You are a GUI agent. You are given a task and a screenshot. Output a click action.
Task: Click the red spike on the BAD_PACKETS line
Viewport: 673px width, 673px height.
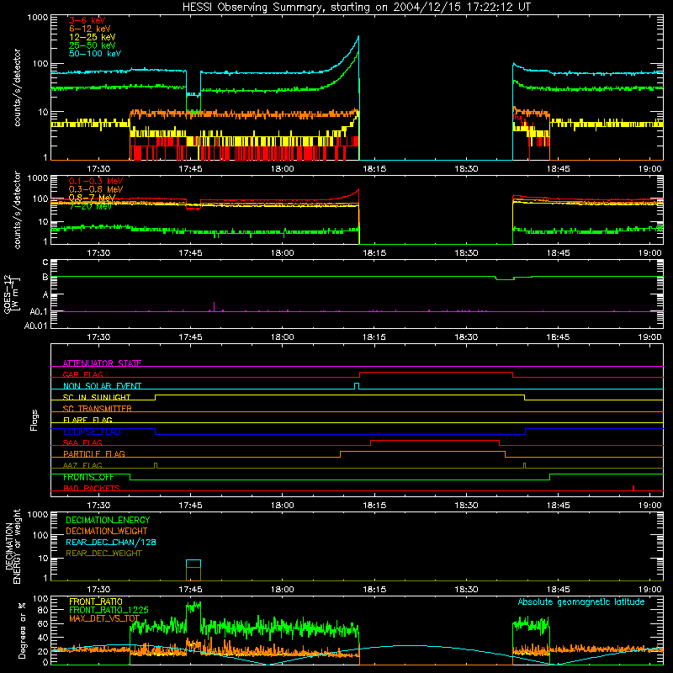[x=633, y=488]
